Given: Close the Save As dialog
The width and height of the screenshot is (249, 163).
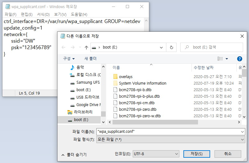Looking at the screenshot, I should click(x=242, y=36).
